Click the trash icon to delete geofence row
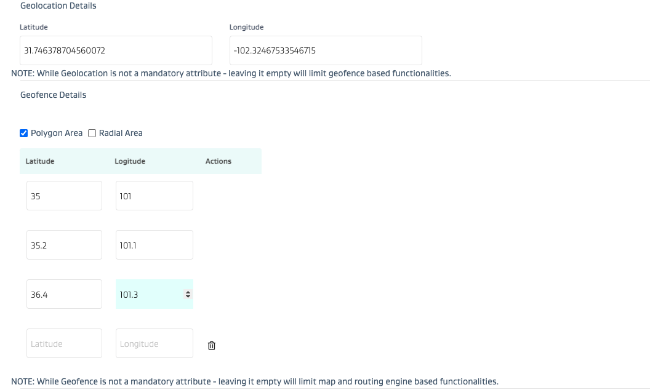This screenshot has height=390, width=650. tap(212, 346)
